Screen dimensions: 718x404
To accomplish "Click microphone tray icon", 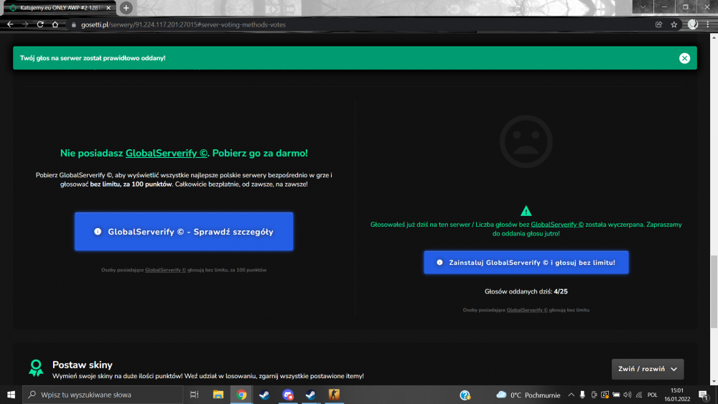I will [582, 395].
